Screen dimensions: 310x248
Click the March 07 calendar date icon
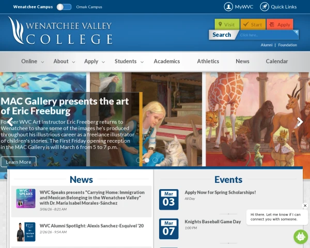168,229
